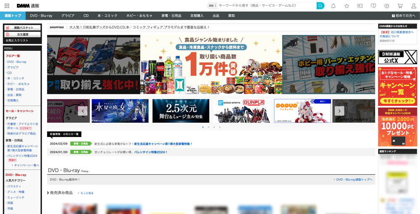Go to DVD・Blu-ray通販トップへ link

(353, 180)
